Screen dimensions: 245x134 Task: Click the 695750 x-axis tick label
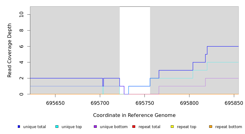point(145,103)
